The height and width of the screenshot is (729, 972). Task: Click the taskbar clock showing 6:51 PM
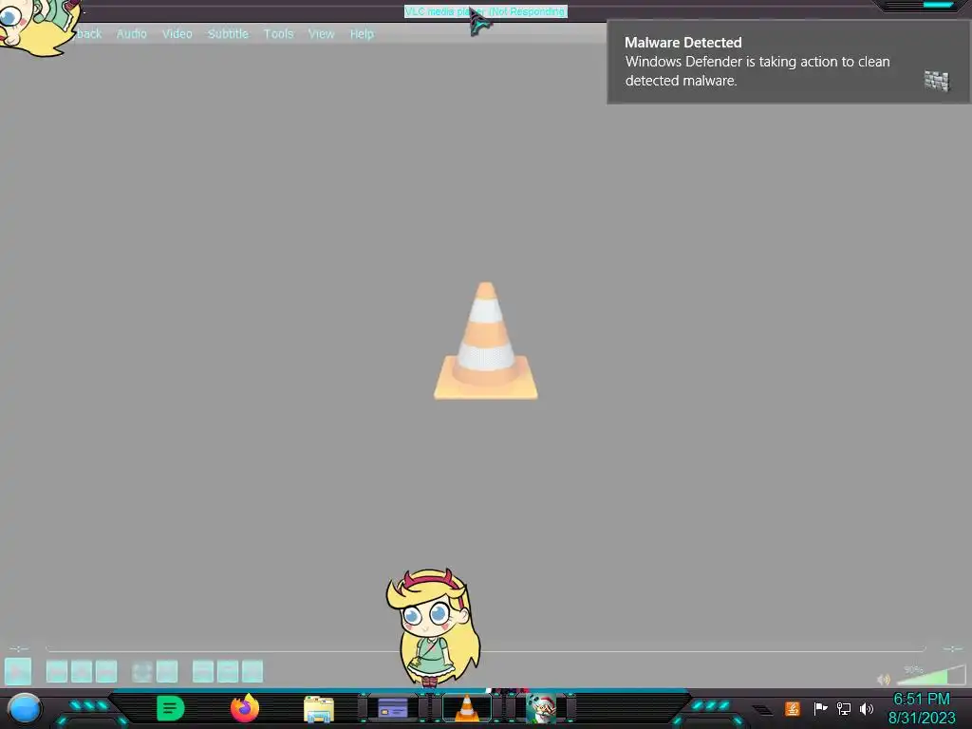(x=922, y=700)
